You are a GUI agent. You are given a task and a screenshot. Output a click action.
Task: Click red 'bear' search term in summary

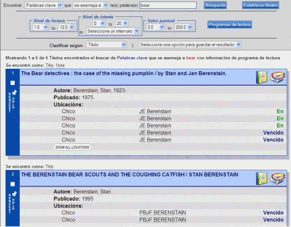coord(191,58)
